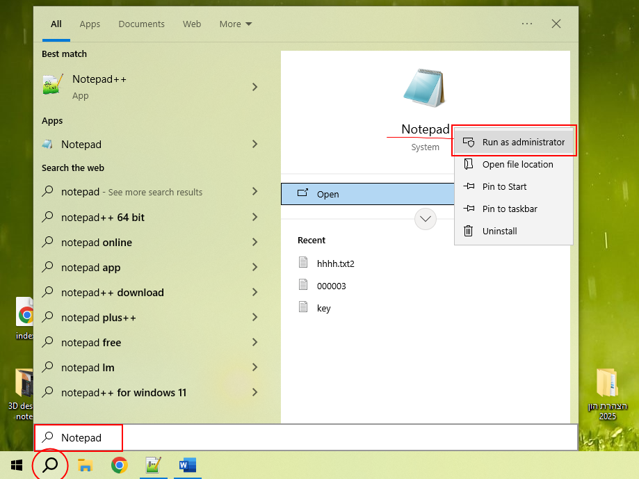Expand the 'notepad online' suggestion arrow
Screen dimensions: 639x479
[254, 243]
